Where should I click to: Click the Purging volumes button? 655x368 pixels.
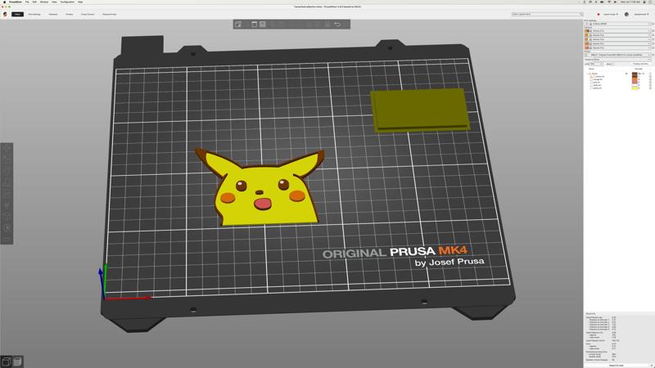tap(641, 64)
